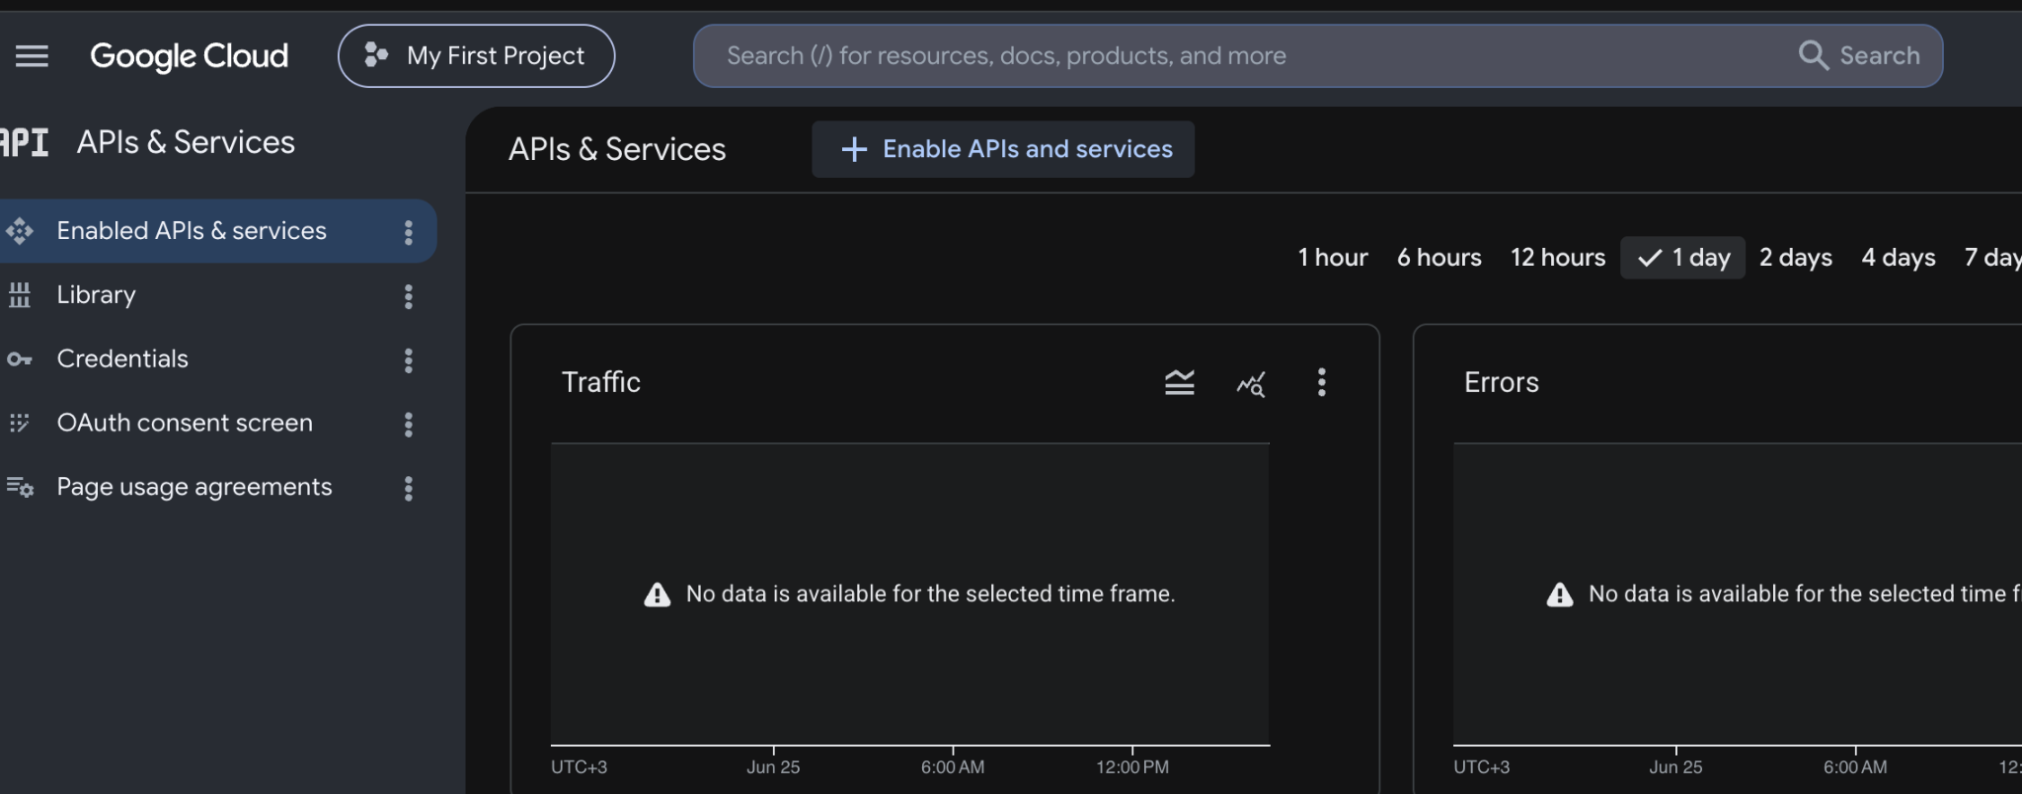Go to Credentials page
2022x794 pixels.
pos(122,359)
